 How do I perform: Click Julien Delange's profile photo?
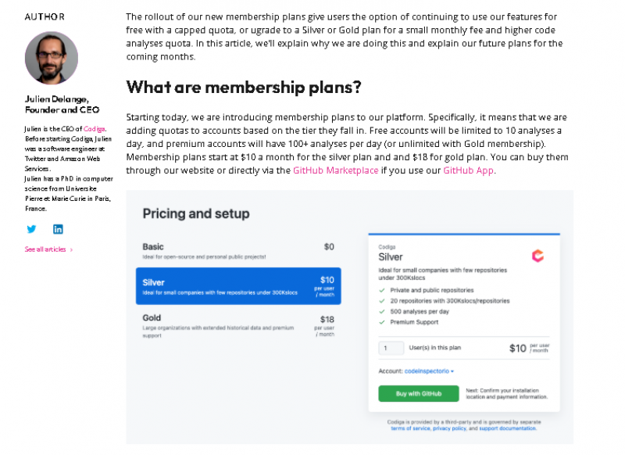(52, 57)
